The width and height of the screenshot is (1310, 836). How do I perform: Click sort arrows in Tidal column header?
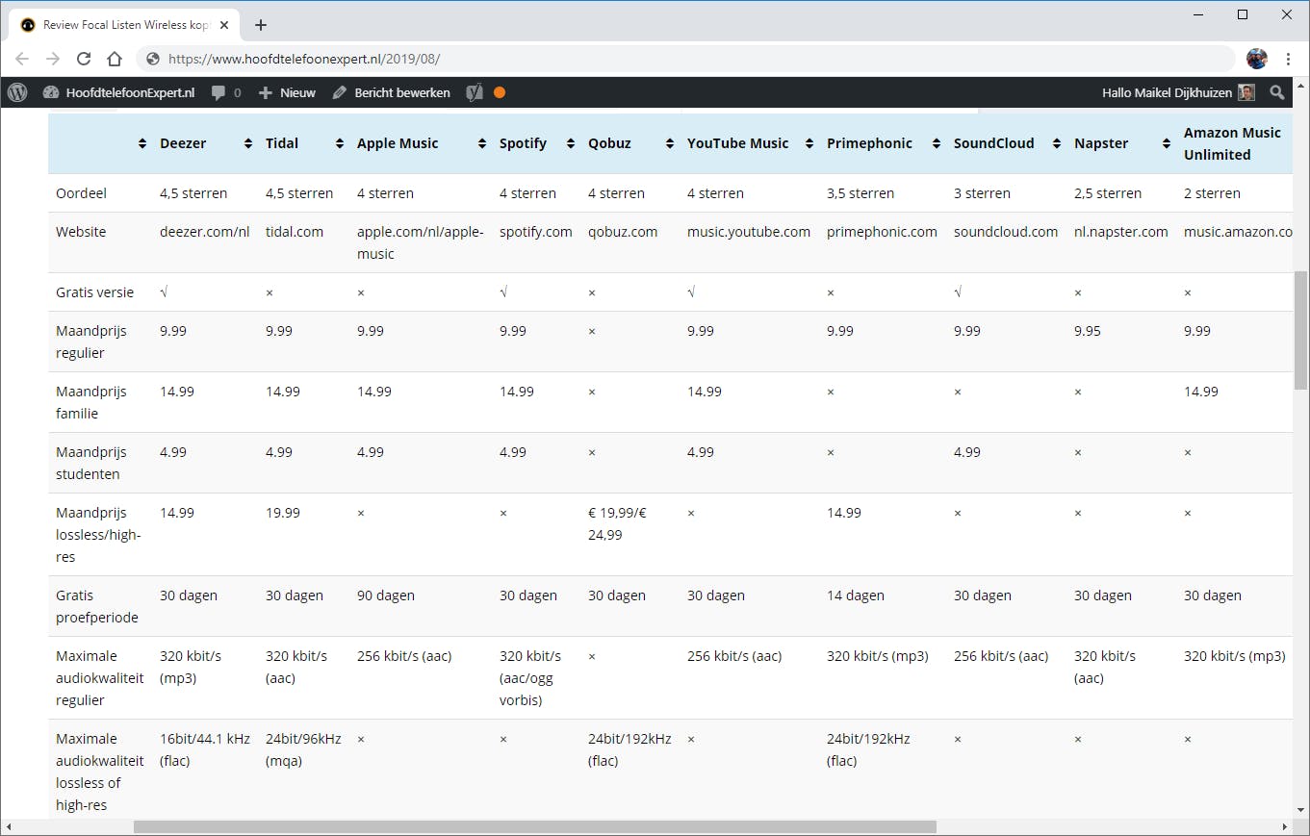tap(340, 143)
